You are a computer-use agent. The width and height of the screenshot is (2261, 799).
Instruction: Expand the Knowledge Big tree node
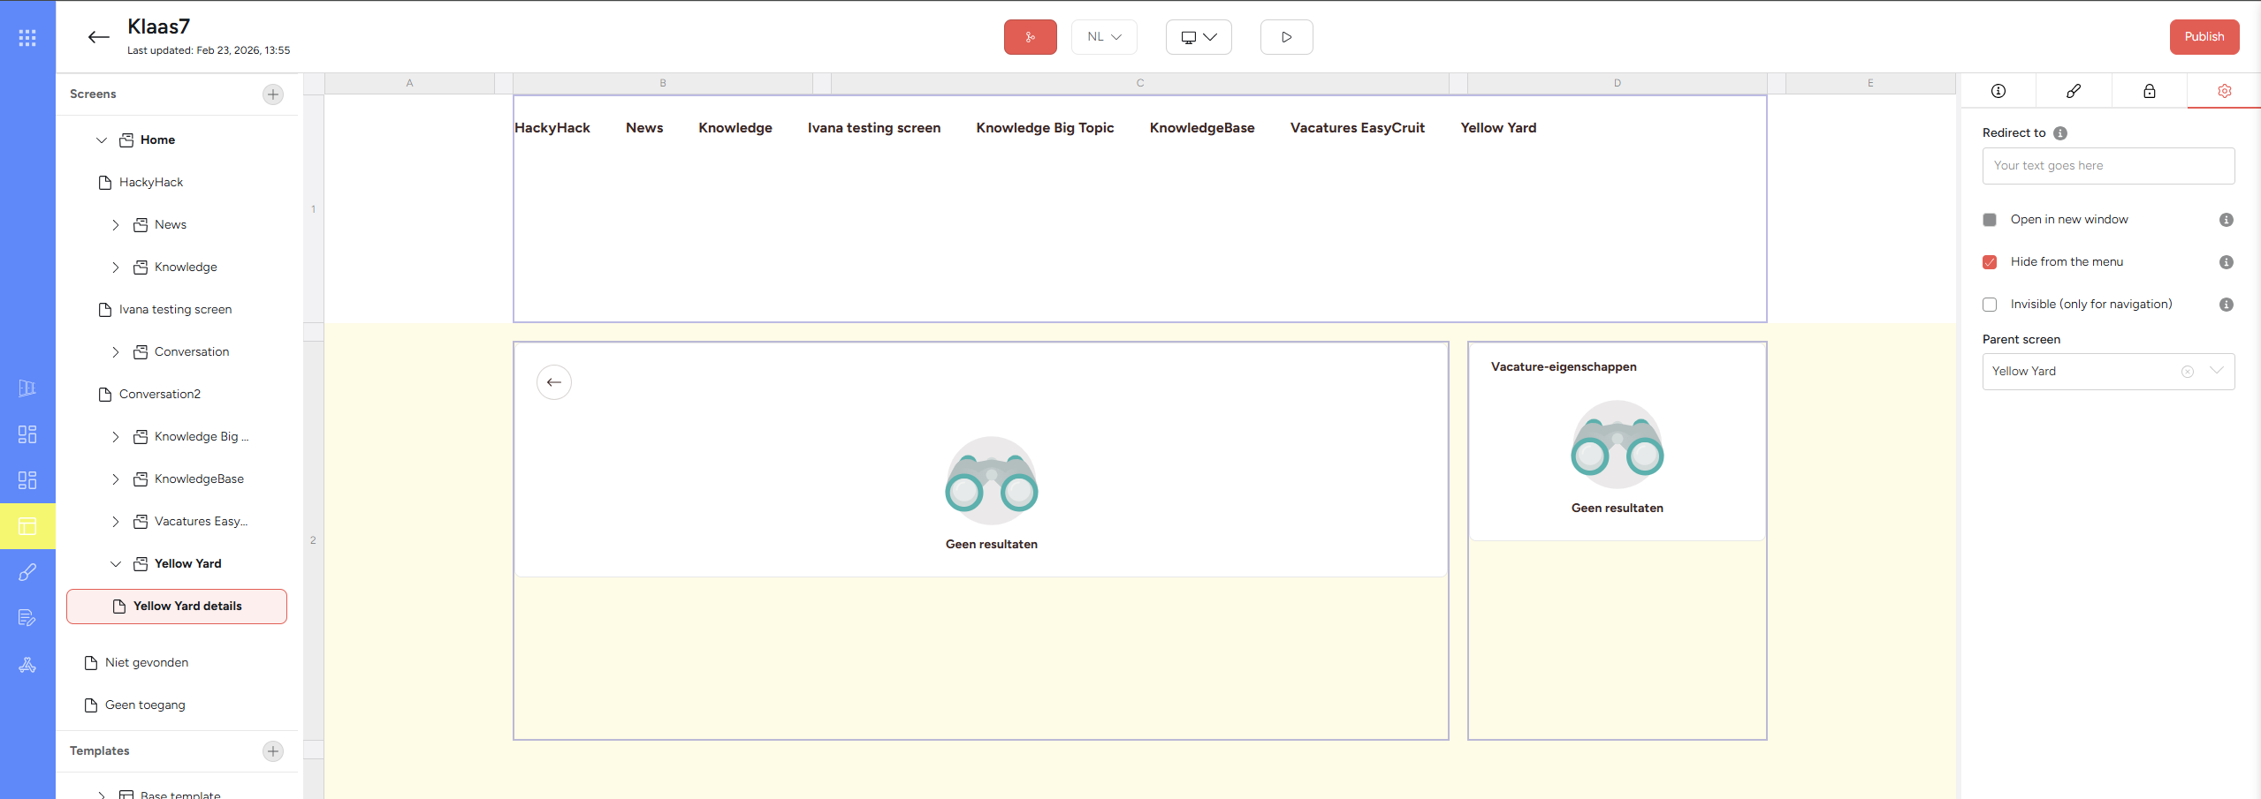(x=116, y=437)
